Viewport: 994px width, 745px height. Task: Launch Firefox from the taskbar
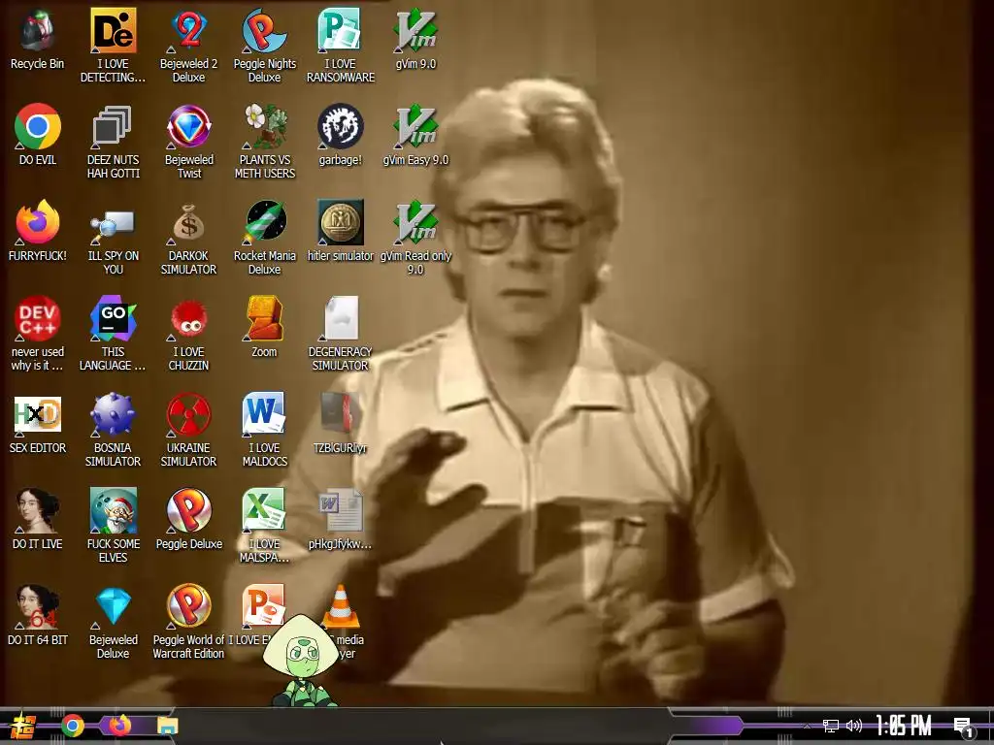point(119,726)
